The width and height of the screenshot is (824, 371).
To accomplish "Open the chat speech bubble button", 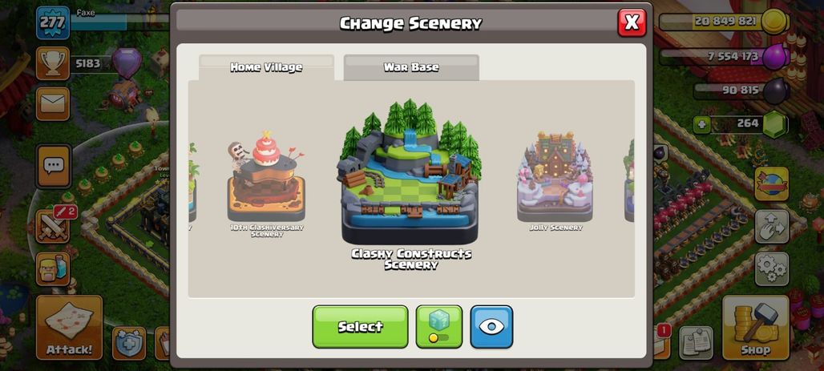I will pyautogui.click(x=53, y=166).
